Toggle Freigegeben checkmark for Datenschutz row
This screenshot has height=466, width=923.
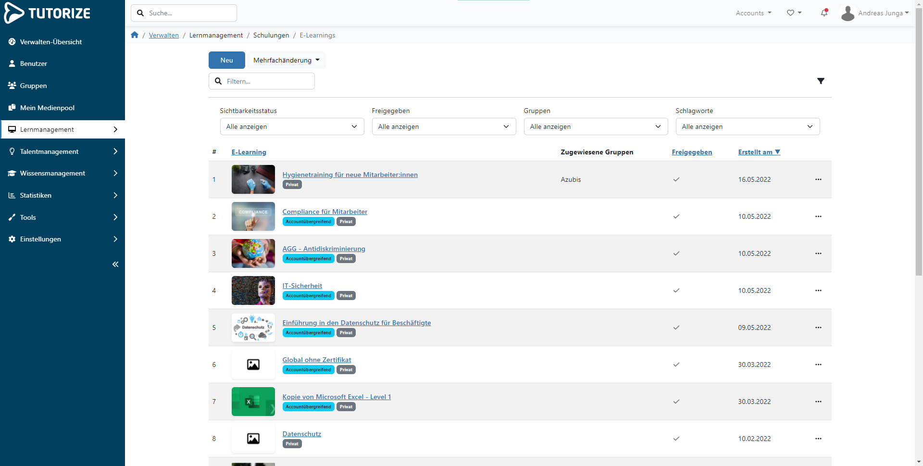pyautogui.click(x=676, y=439)
